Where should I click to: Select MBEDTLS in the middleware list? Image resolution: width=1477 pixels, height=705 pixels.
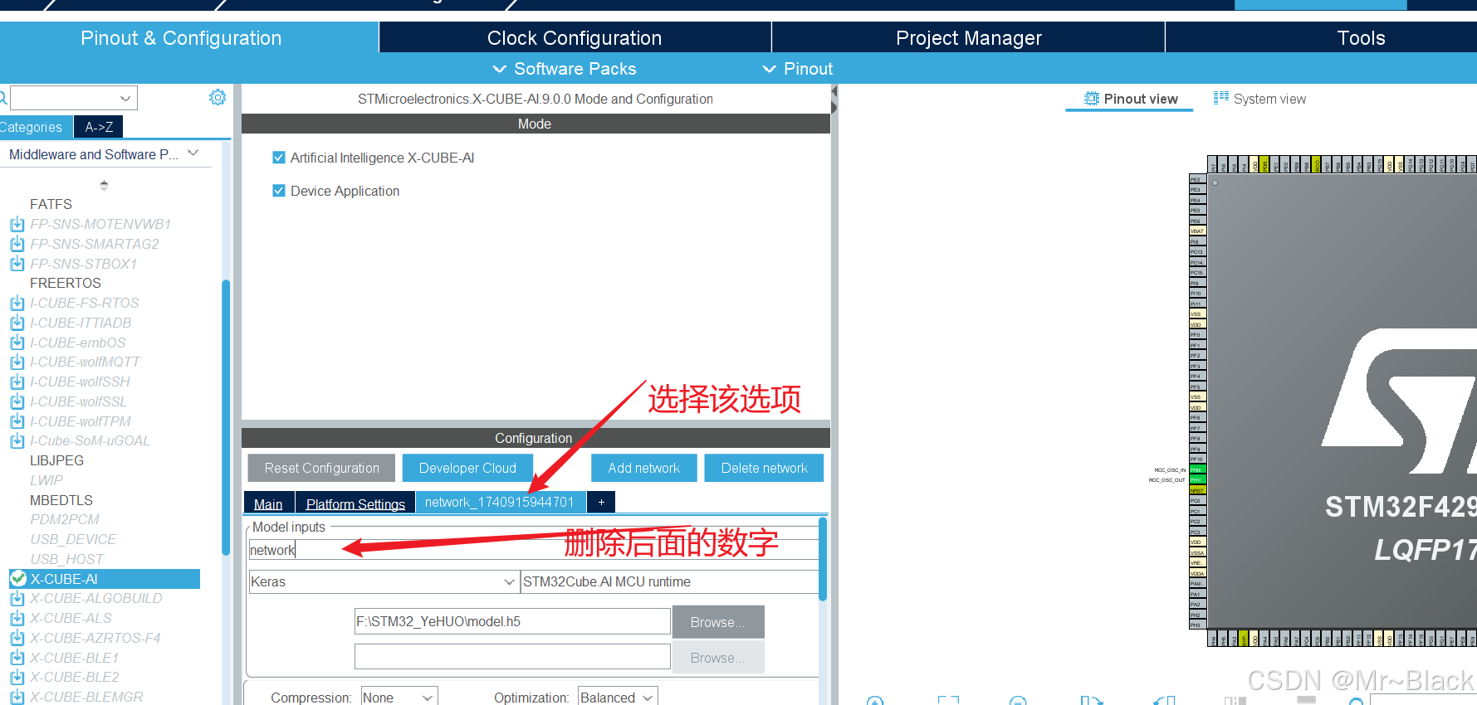[x=61, y=500]
